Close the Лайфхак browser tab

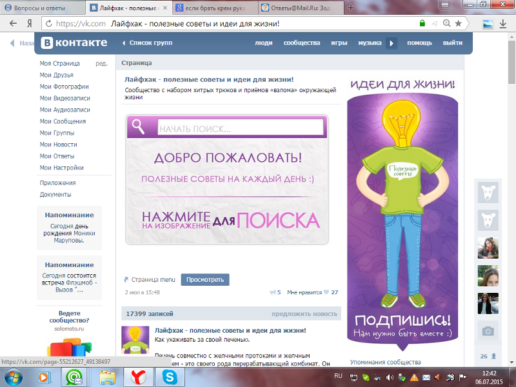(165, 8)
